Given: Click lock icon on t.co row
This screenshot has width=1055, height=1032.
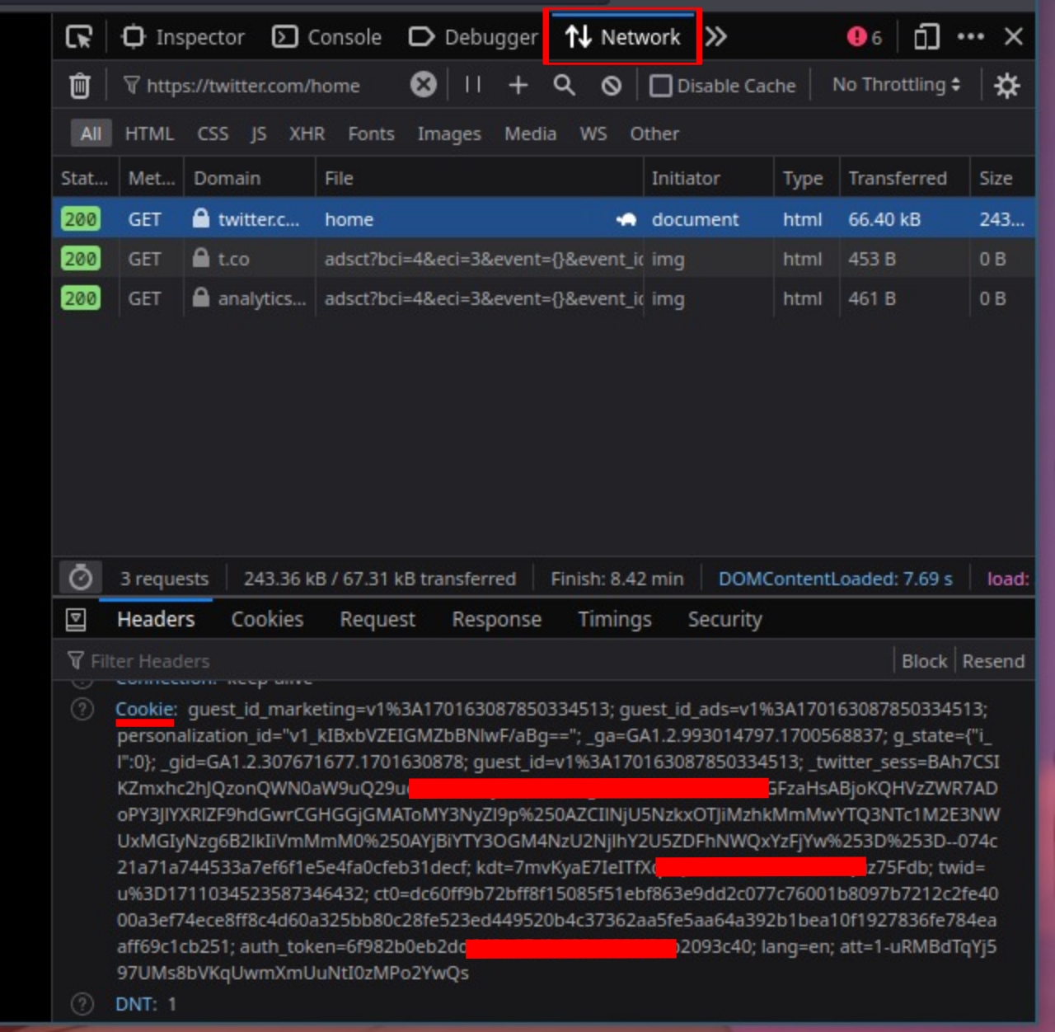Looking at the screenshot, I should coord(200,258).
